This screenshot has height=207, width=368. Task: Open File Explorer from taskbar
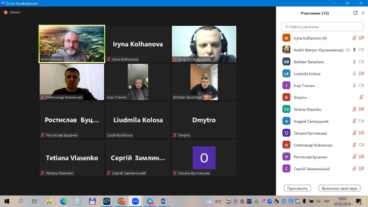[x=49, y=201]
